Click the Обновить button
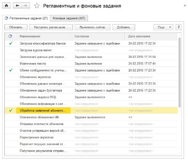The height and width of the screenshot is (160, 188). click(16, 27)
